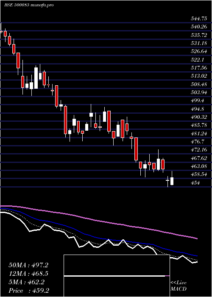
Task: Select the 540.26 price axis label
Action: point(199,27)
